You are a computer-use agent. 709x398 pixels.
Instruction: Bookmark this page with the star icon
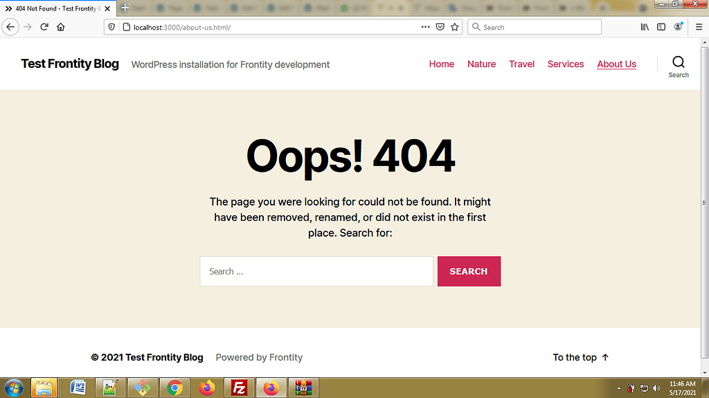tap(455, 27)
